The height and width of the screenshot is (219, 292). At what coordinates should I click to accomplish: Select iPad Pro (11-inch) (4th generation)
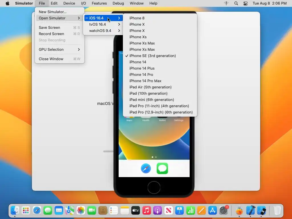(x=160, y=106)
